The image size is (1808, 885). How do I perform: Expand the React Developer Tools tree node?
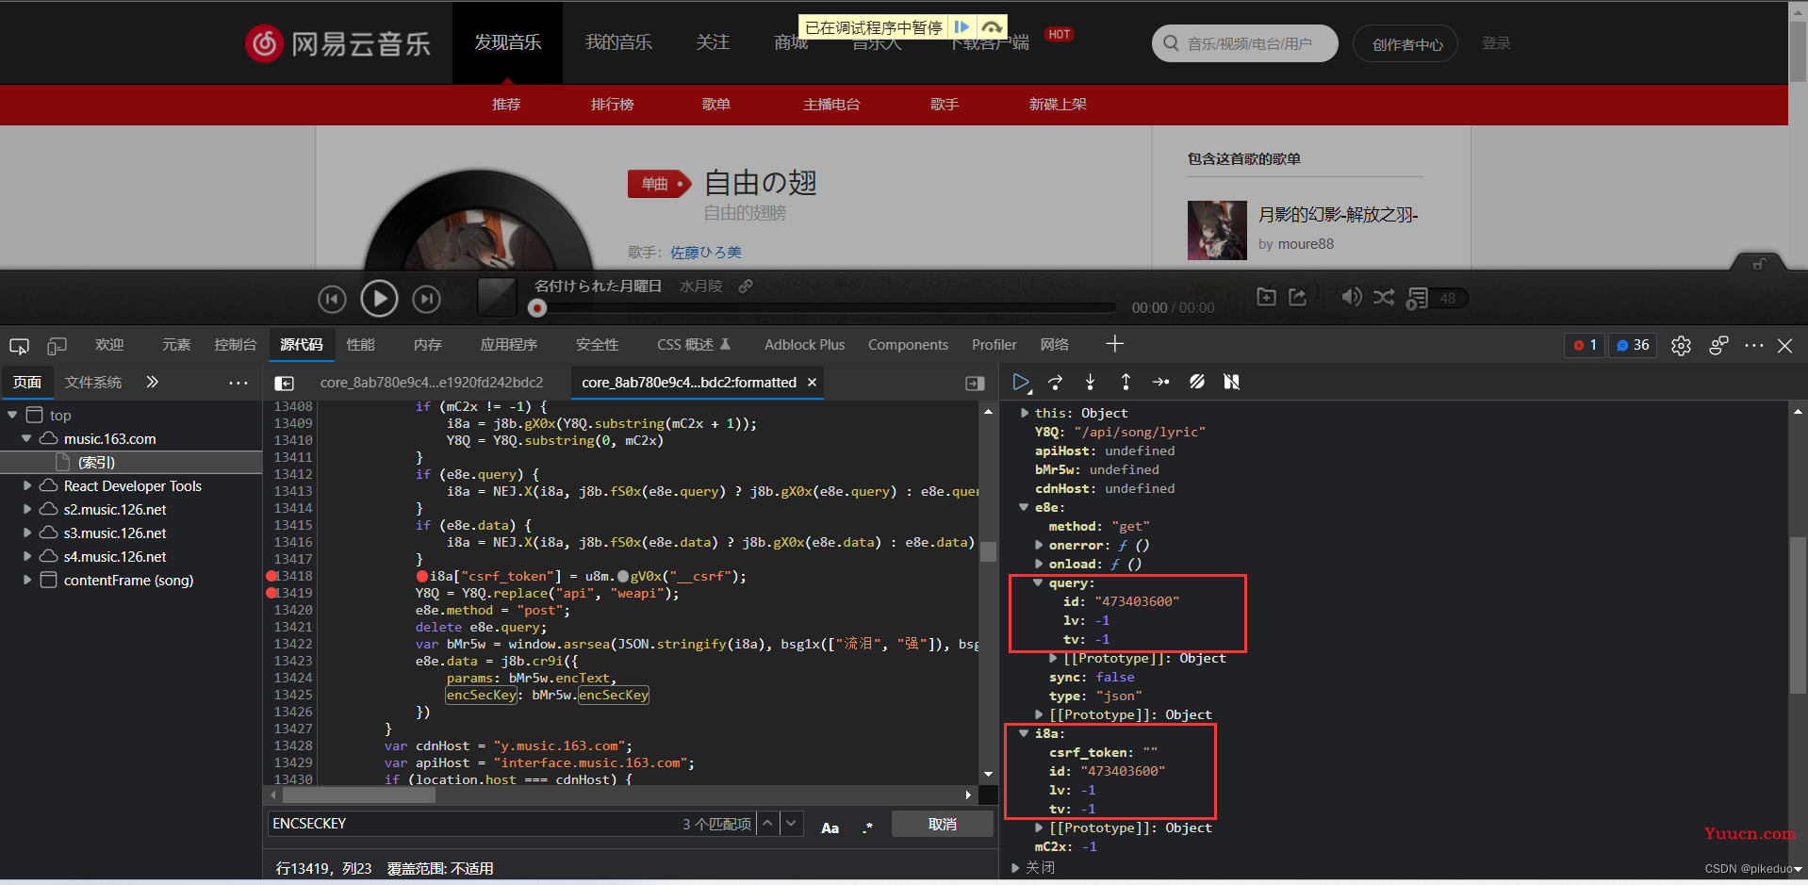[x=27, y=486]
